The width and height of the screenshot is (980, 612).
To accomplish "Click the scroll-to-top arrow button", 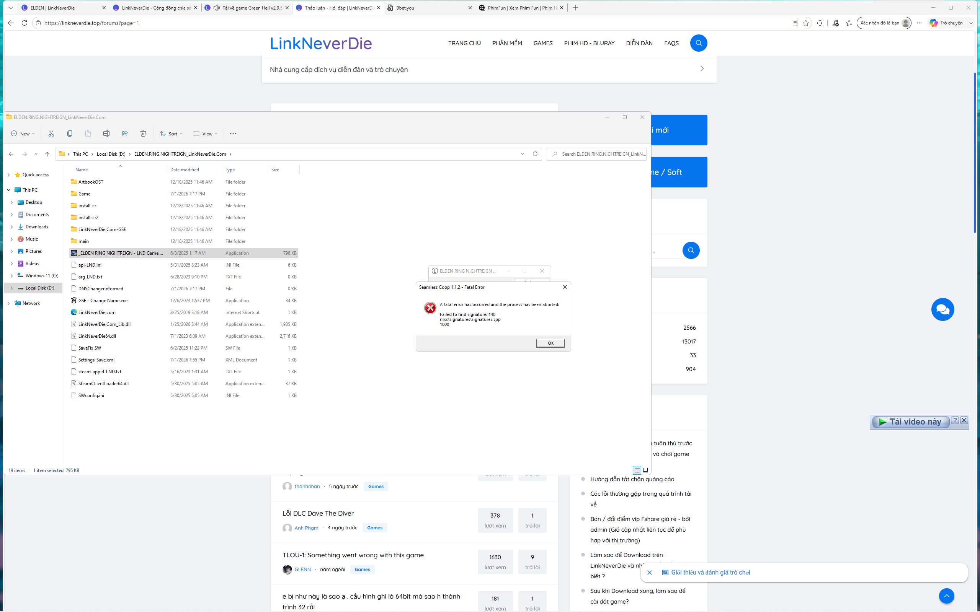I will point(946,596).
